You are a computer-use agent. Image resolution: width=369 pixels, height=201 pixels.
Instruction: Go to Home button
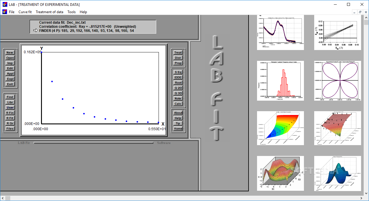[x=178, y=129]
